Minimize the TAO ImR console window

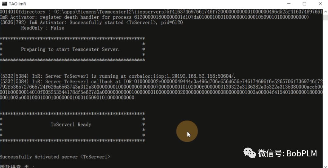click(x=289, y=4)
